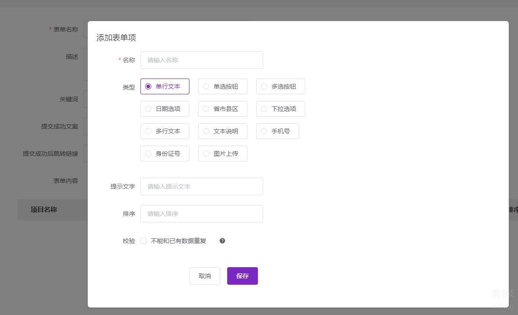Choose the 多选按钮 type option

[x=280, y=86]
